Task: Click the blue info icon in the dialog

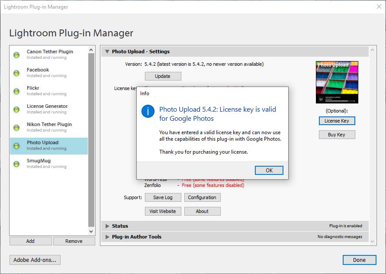Action: 148,111
